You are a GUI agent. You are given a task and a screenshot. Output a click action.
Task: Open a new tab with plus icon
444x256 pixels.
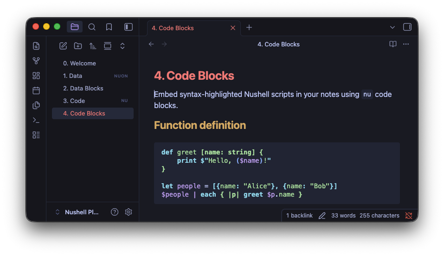click(249, 27)
